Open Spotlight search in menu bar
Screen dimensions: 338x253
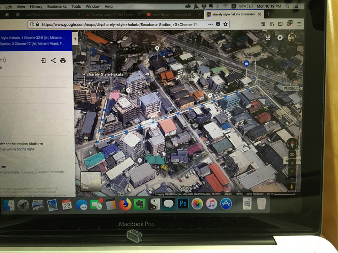click(x=287, y=7)
